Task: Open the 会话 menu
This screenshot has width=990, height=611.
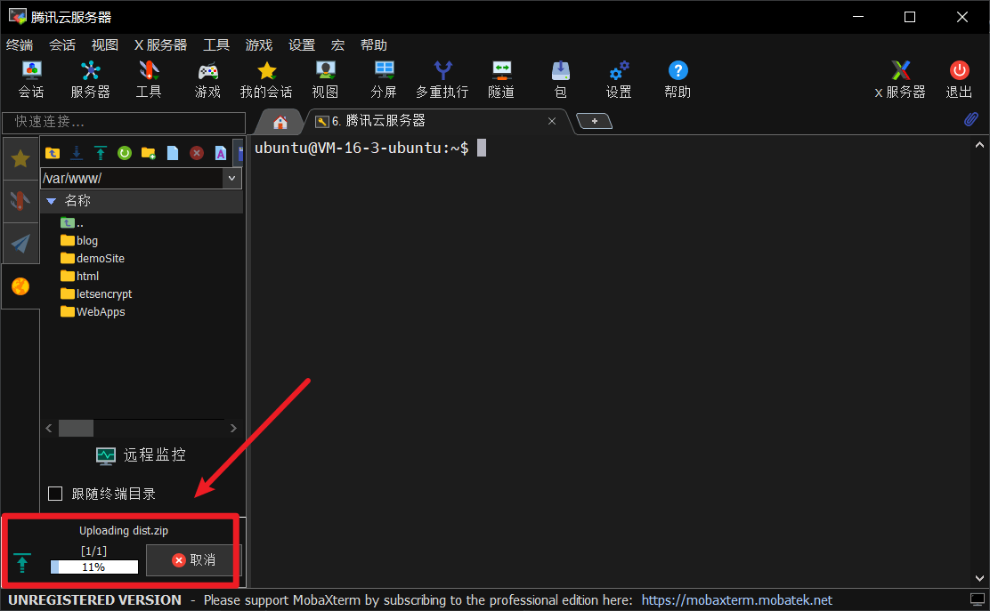Action: [x=62, y=44]
